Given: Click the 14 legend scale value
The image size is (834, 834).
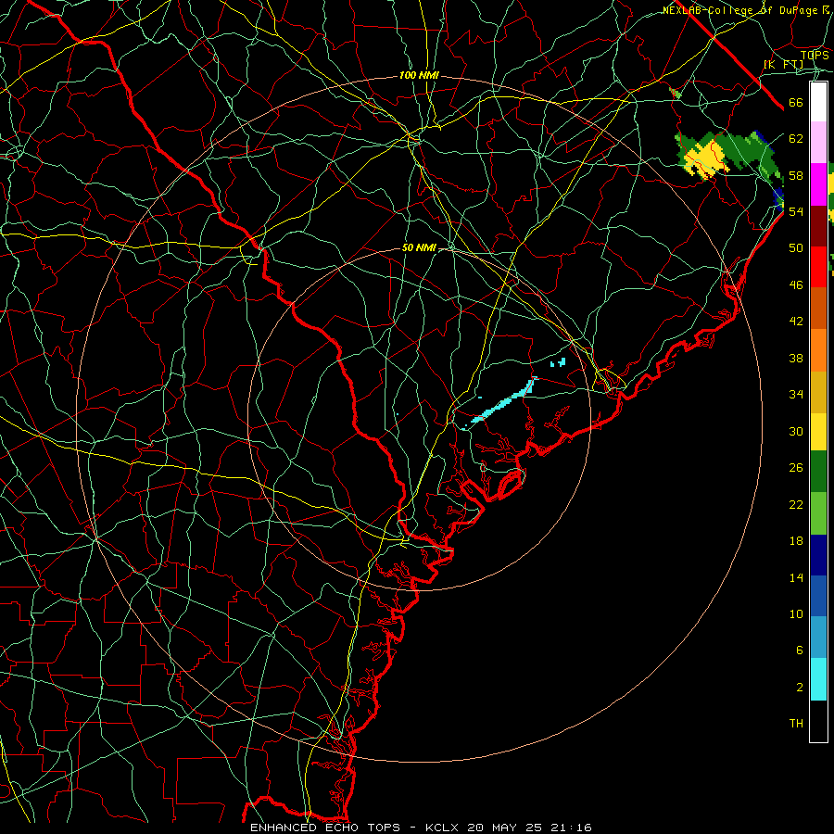Looking at the screenshot, I should click(x=796, y=578).
